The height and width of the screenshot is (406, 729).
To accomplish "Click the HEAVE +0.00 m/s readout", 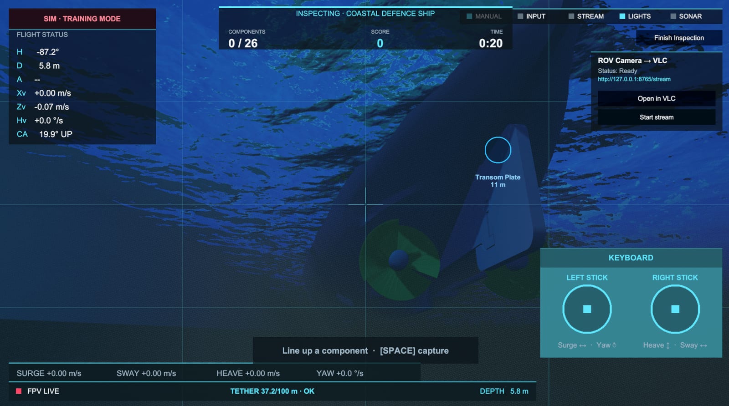I will (x=248, y=373).
